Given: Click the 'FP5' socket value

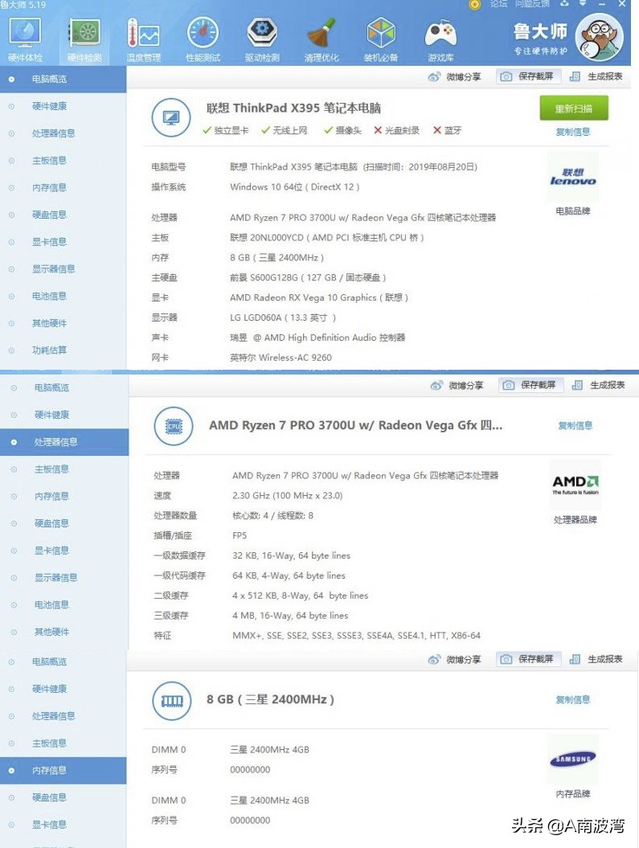Looking at the screenshot, I should pyautogui.click(x=240, y=535).
